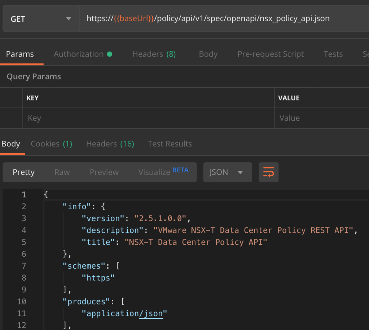Open the Visualize BETA view
Viewport: 369px width, 330px height.
pyautogui.click(x=163, y=172)
